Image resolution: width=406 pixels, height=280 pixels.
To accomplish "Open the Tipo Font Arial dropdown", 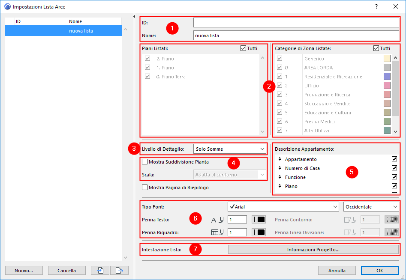I will tap(283, 207).
